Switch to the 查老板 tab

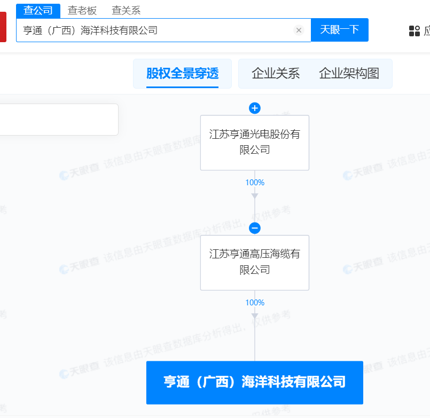coord(82,11)
